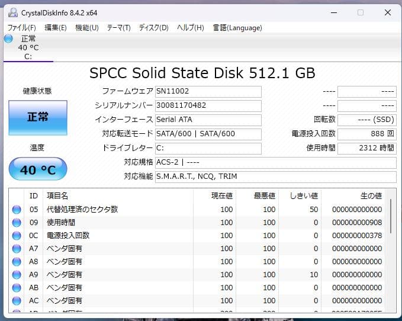The image size is (402, 321).
Task: Click the standard field ACS-2
Action: pos(276,162)
